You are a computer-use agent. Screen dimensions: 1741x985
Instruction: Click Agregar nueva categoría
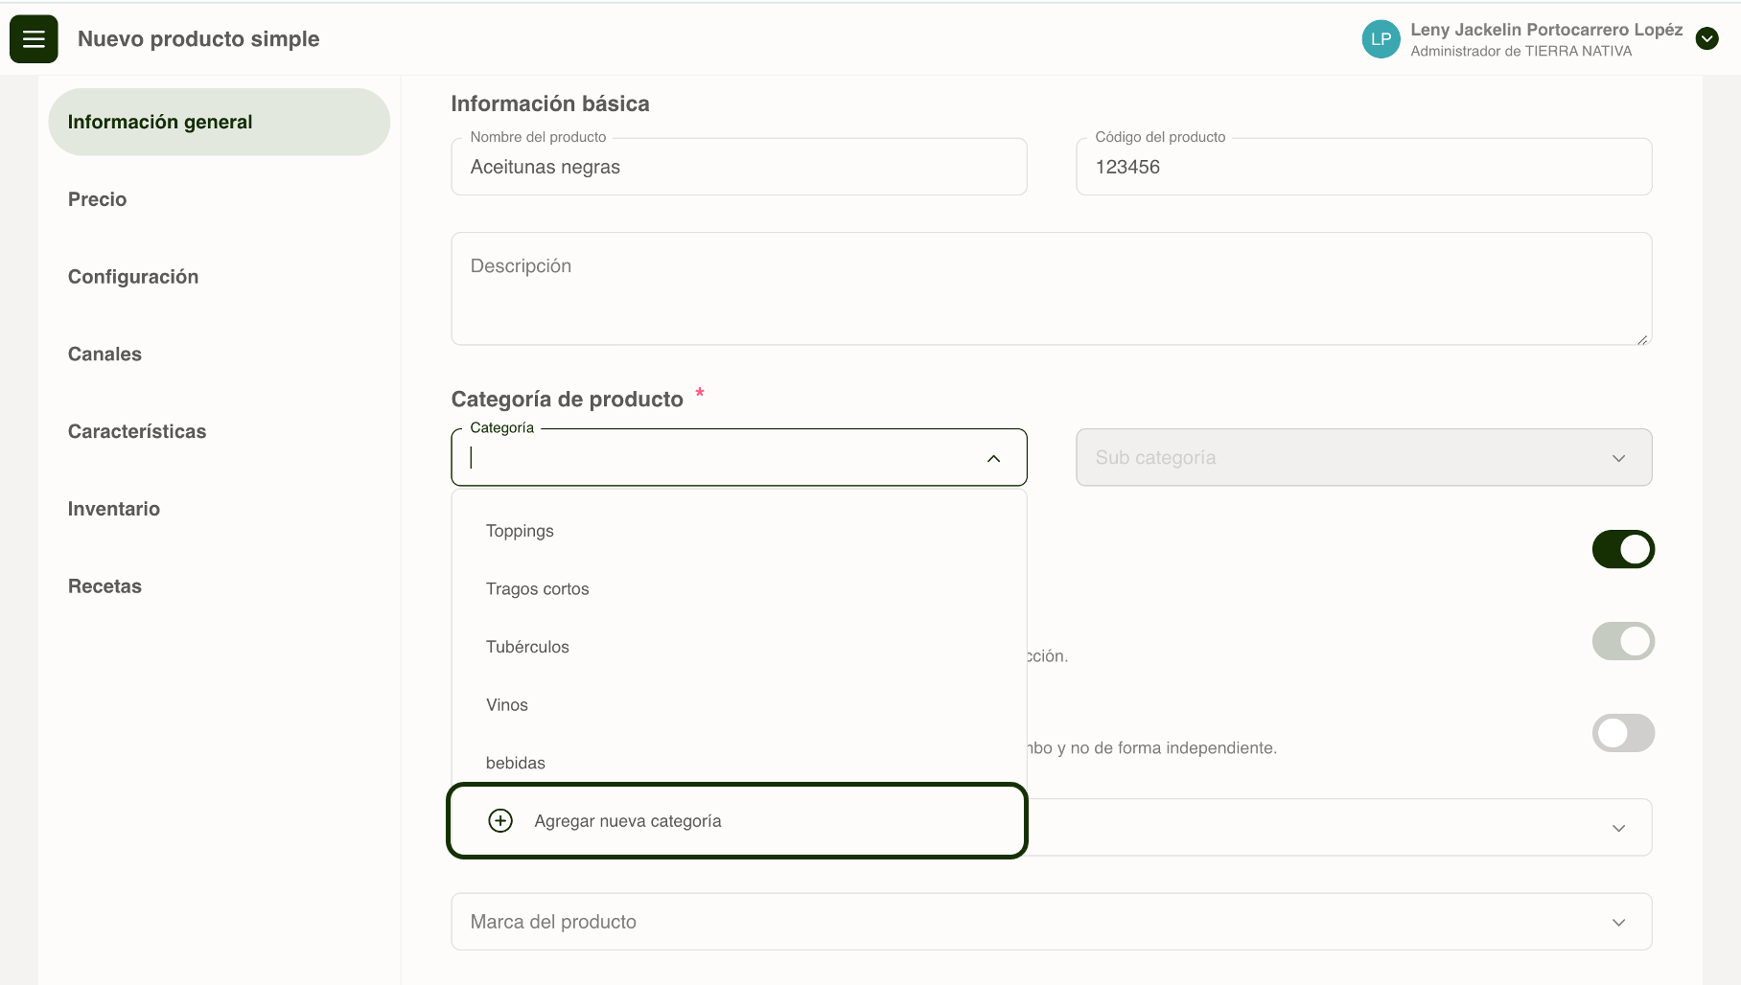[737, 821]
